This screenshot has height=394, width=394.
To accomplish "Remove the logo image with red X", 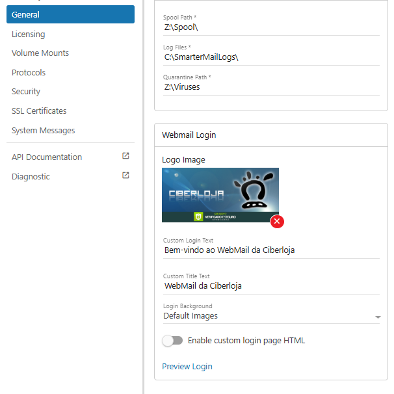I will point(277,222).
